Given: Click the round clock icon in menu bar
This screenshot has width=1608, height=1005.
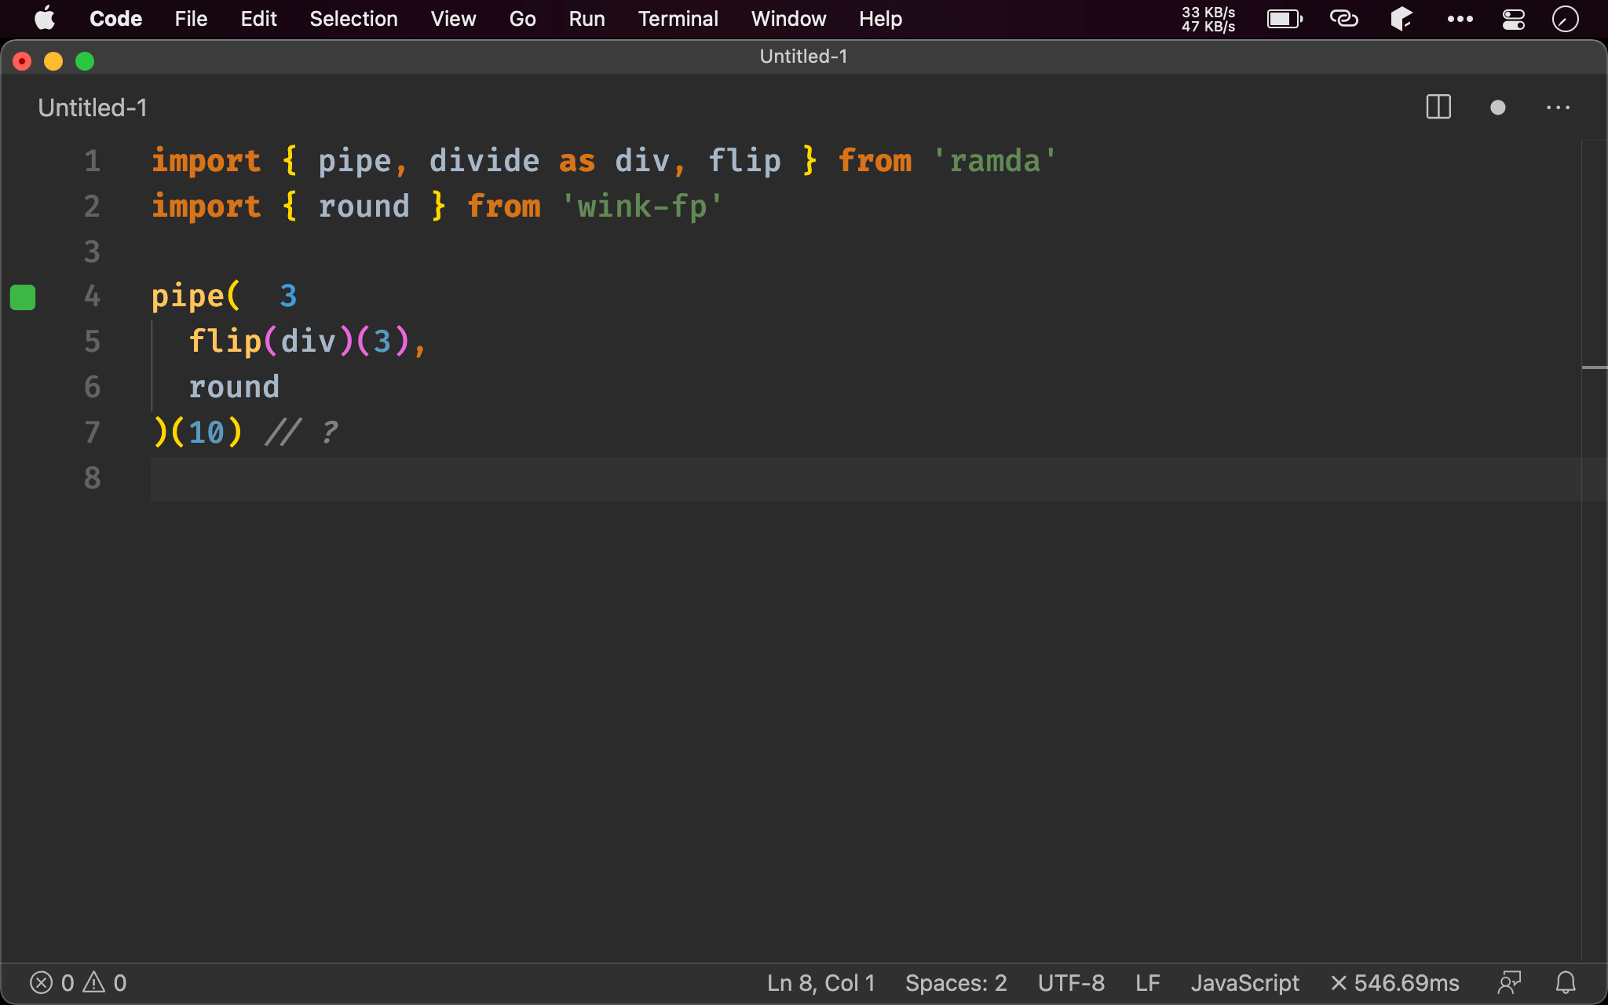Looking at the screenshot, I should pos(1565,18).
